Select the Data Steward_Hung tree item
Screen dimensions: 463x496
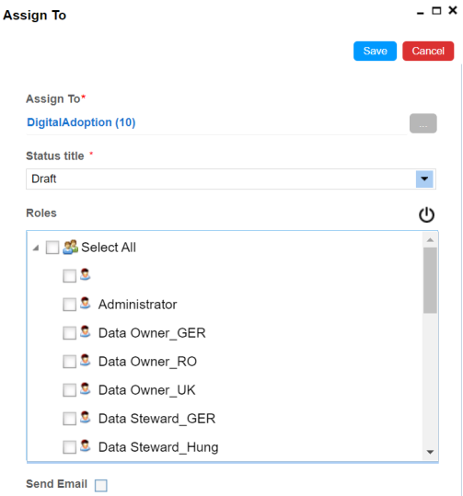click(158, 447)
